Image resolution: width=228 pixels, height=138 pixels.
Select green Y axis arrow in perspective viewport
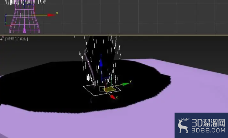(x=126, y=84)
